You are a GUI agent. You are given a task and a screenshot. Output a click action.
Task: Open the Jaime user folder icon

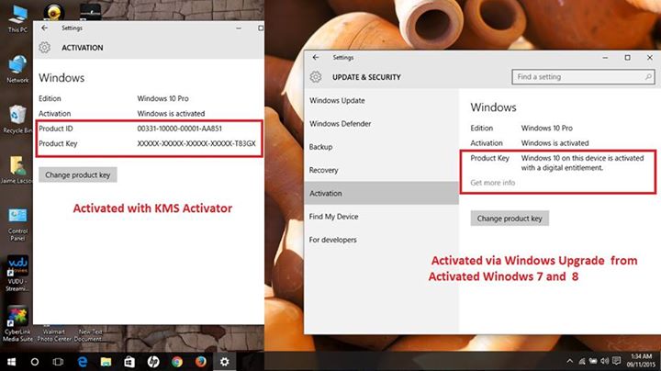pyautogui.click(x=17, y=170)
